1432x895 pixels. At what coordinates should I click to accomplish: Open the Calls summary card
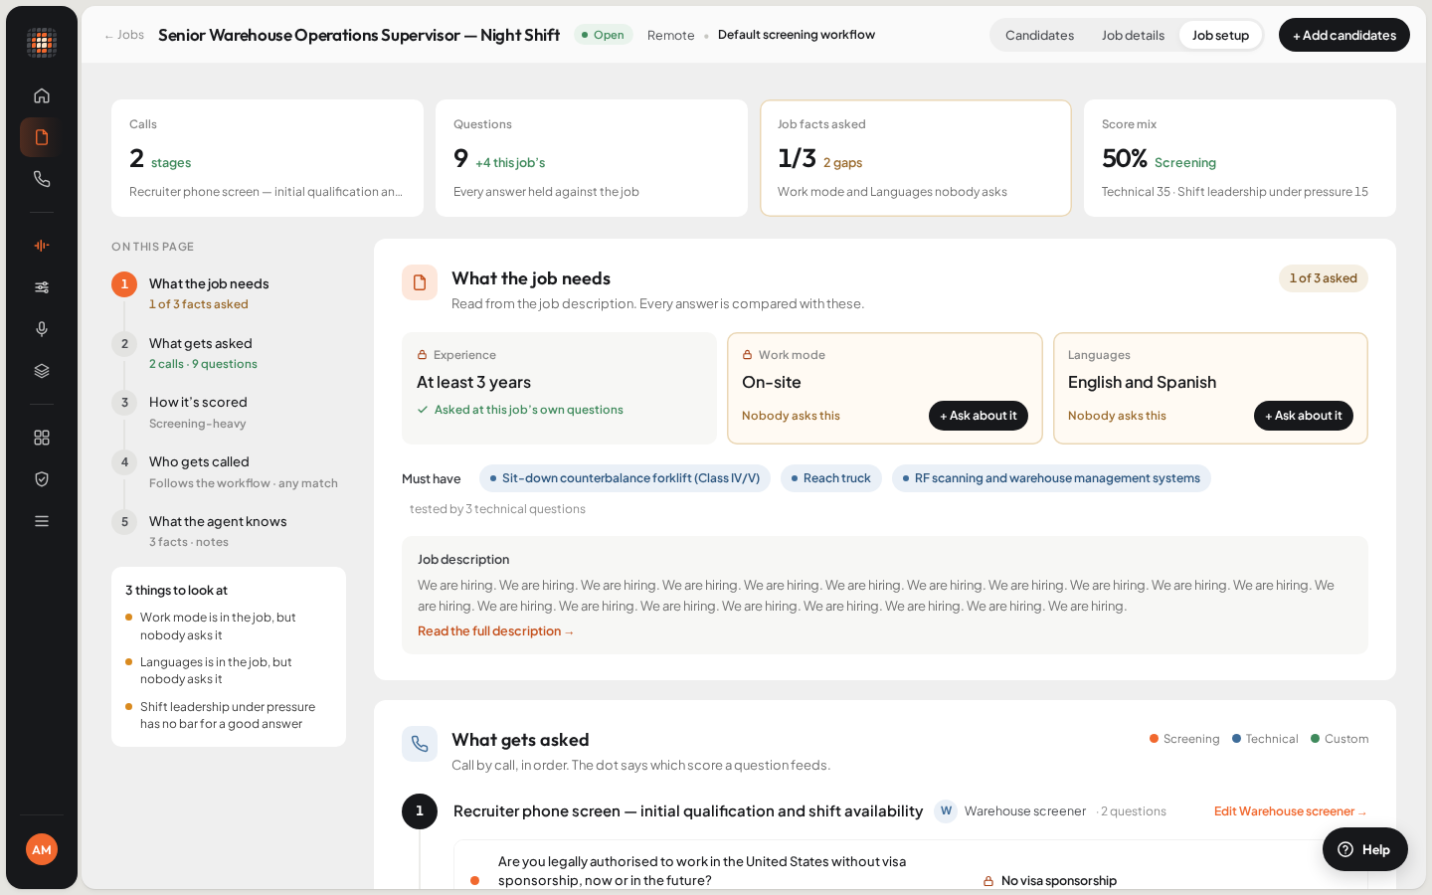268,158
